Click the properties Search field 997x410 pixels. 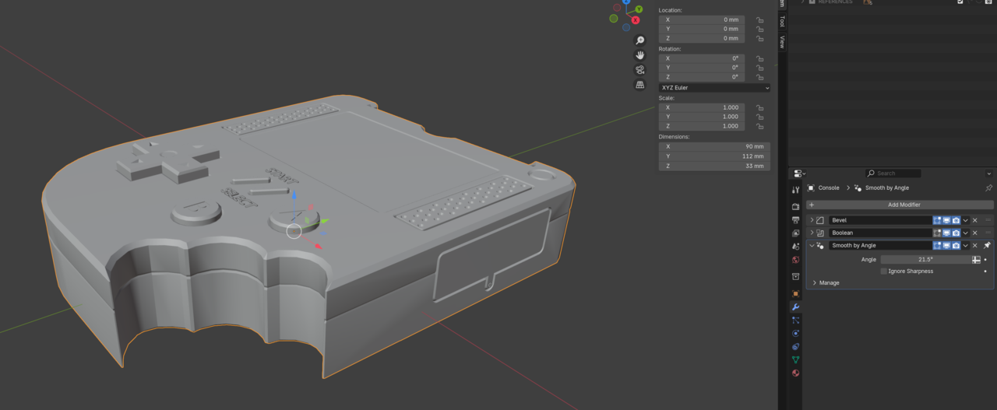pyautogui.click(x=893, y=173)
